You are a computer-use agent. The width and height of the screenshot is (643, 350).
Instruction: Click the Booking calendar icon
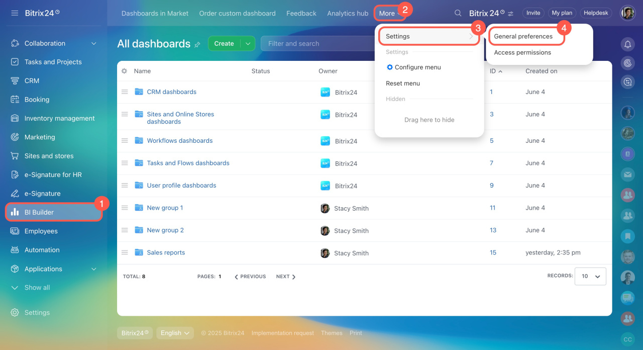click(x=15, y=100)
